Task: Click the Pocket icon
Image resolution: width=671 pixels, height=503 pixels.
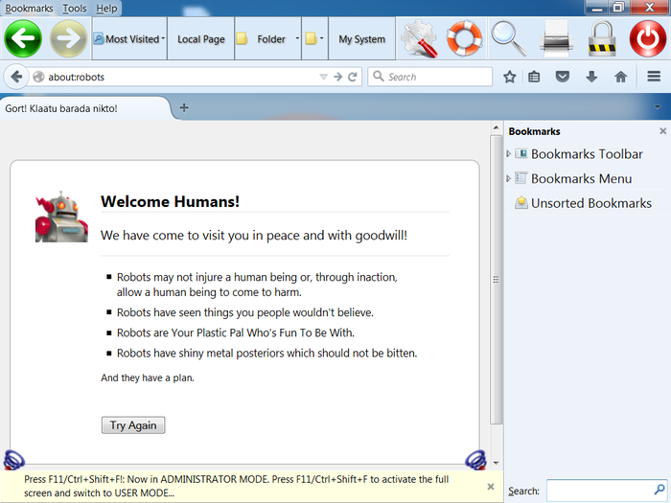Action: (563, 77)
